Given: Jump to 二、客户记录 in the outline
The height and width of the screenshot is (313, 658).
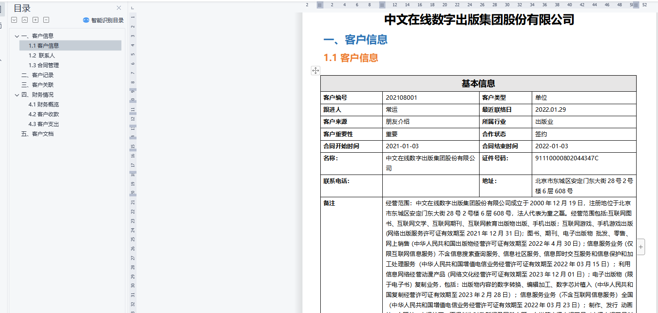Looking at the screenshot, I should [37, 75].
